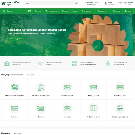Open Столешницы из дерева category icon

(x=120, y=108)
